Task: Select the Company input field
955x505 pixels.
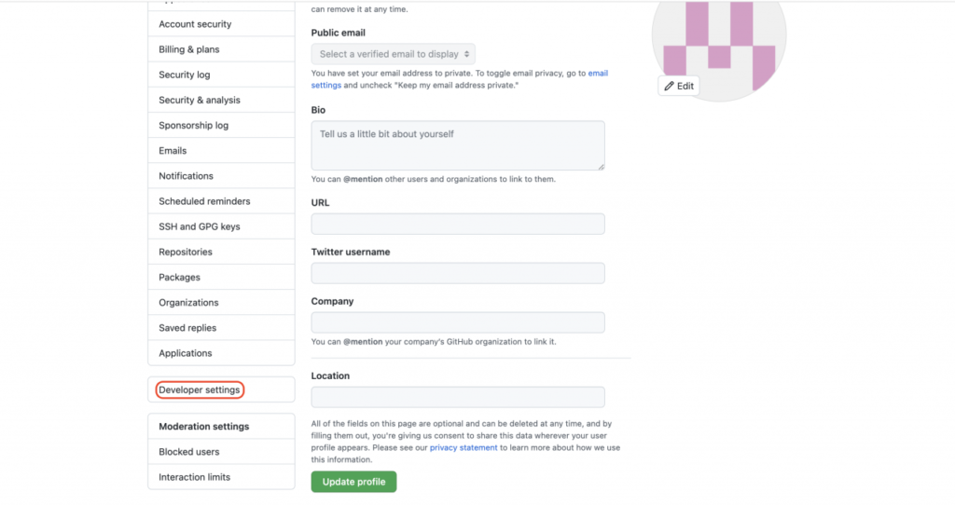Action: (457, 322)
